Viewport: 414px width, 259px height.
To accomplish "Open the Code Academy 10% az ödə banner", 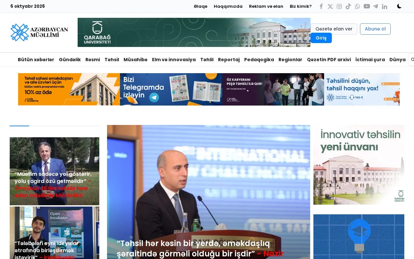I will point(69,89).
